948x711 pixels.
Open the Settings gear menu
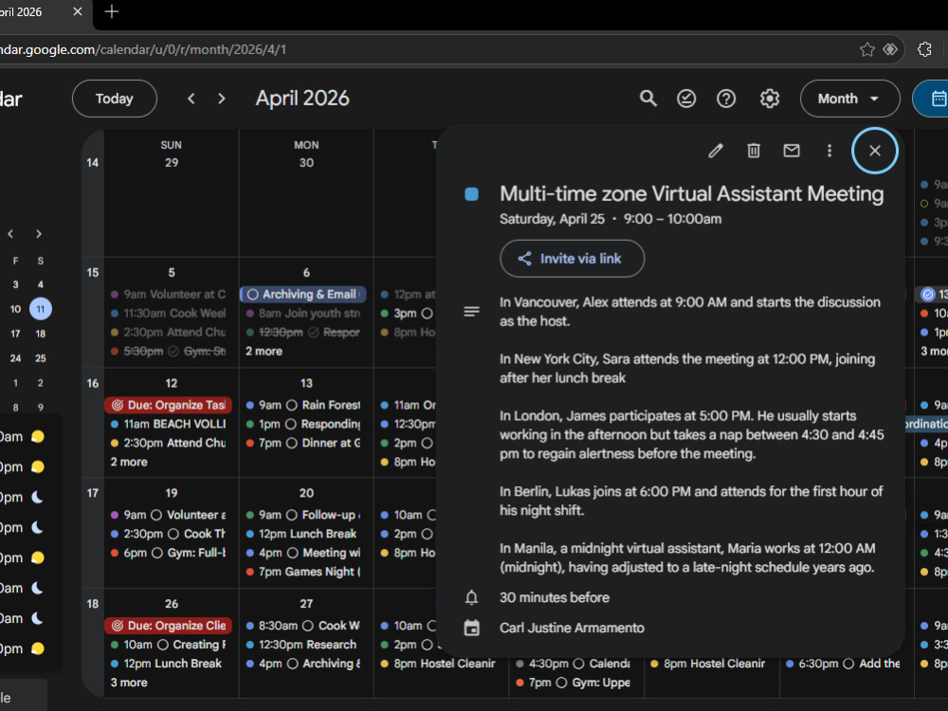770,99
